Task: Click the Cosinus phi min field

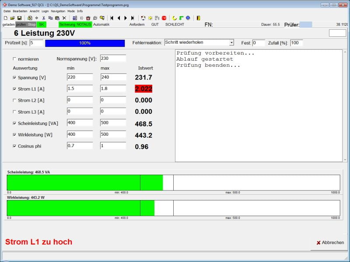Action: coord(80,146)
